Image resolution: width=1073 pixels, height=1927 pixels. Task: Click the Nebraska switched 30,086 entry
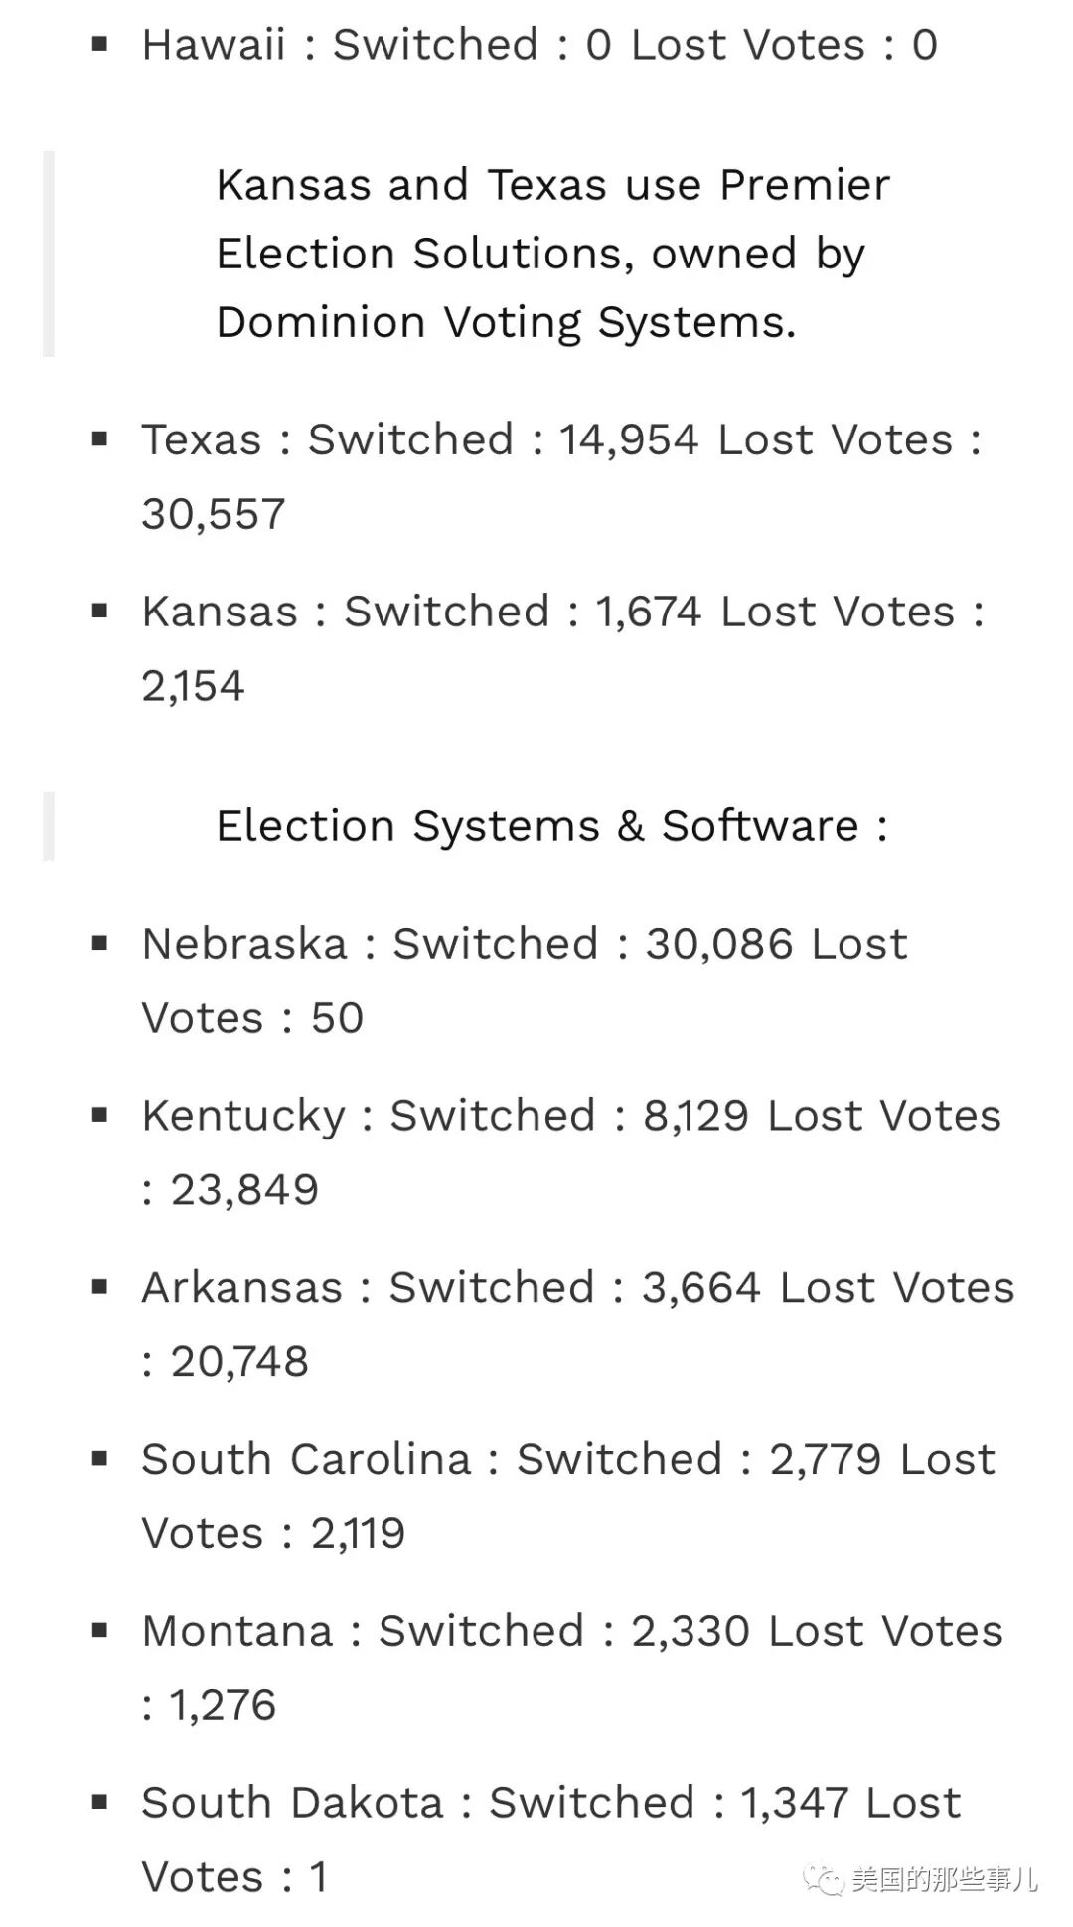[525, 980]
